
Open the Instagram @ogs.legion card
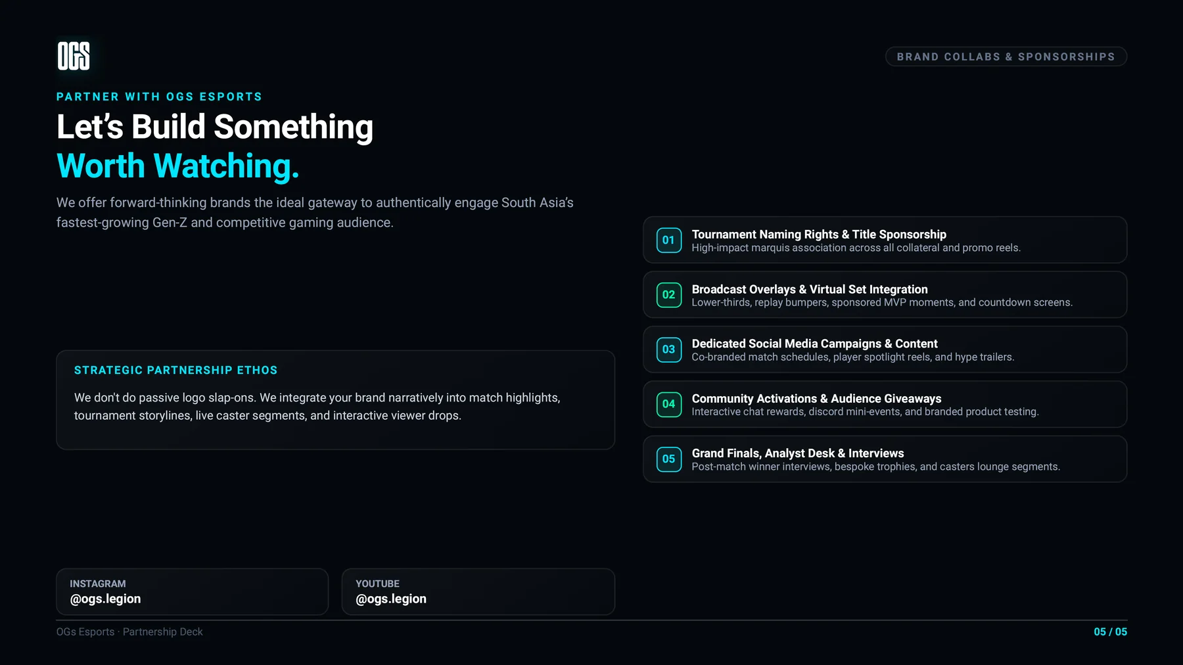[192, 591]
